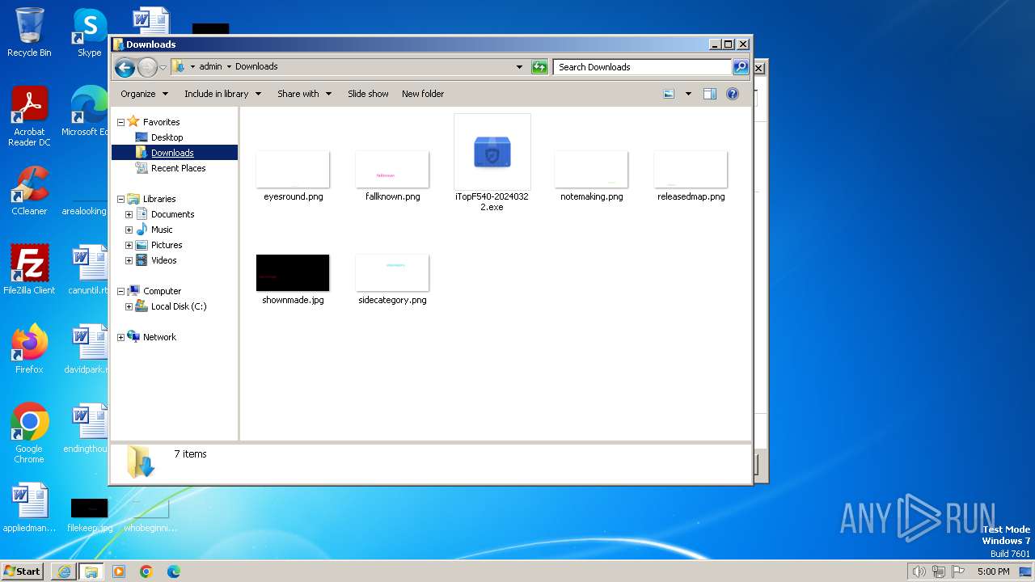
Task: Select the Documents library
Action: coord(172,214)
